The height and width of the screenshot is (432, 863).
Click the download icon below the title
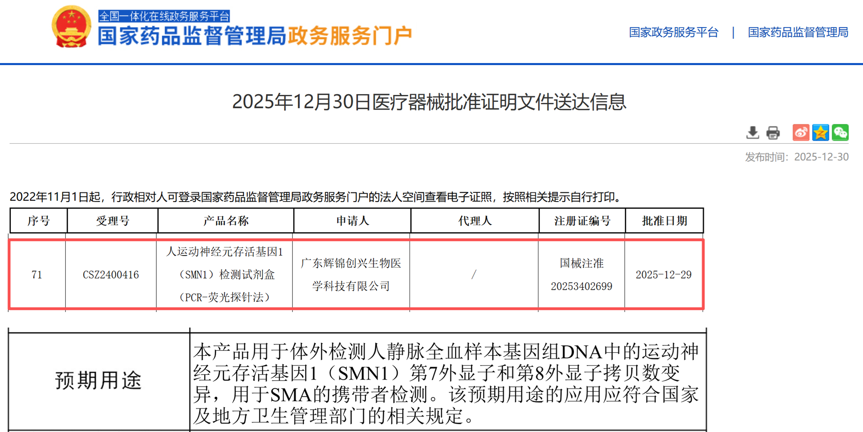click(753, 132)
